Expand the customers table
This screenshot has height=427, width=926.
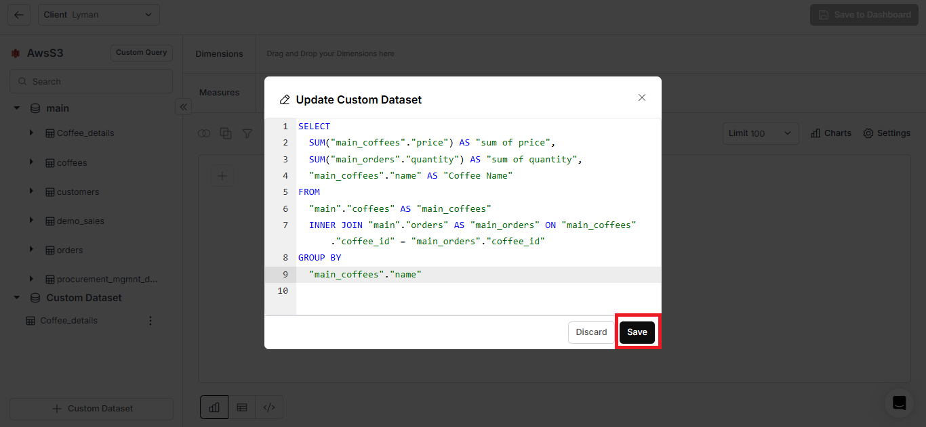pyautogui.click(x=31, y=192)
